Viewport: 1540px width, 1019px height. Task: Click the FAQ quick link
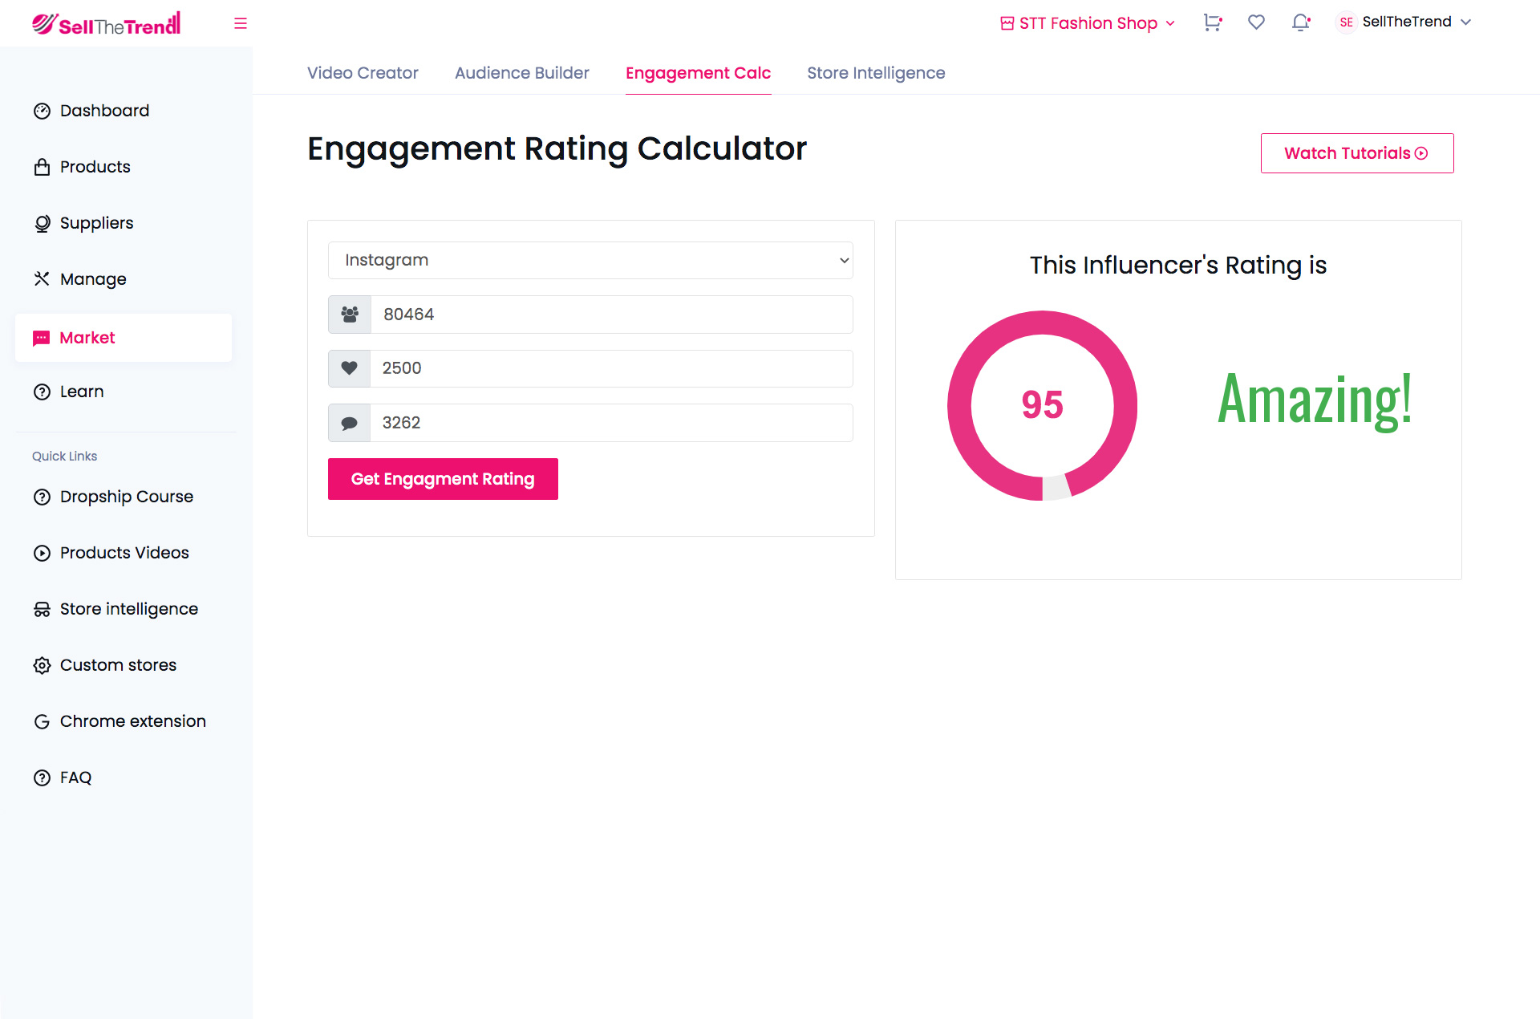75,777
